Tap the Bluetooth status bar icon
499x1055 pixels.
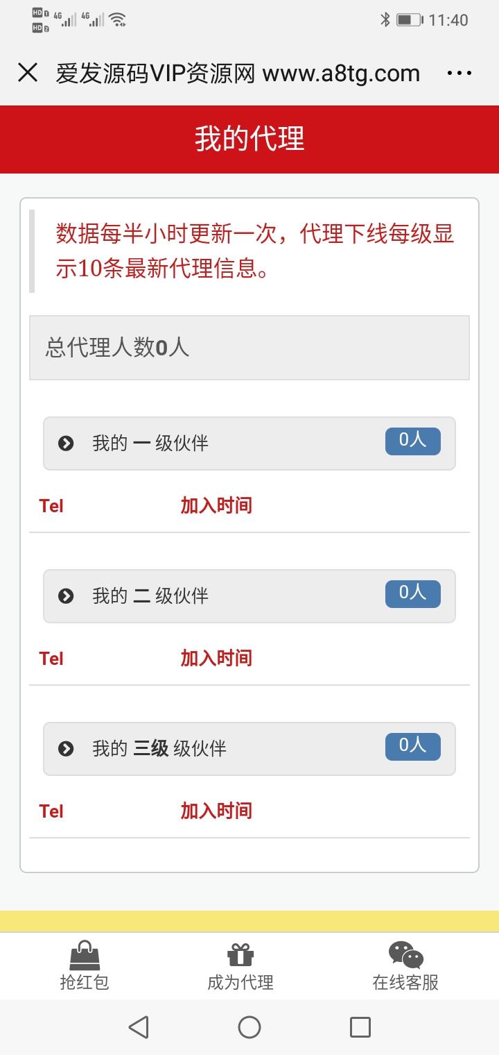tap(385, 20)
